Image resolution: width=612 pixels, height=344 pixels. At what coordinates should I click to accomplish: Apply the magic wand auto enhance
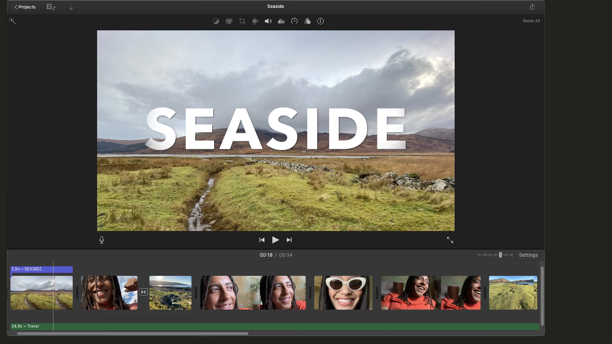coord(12,21)
